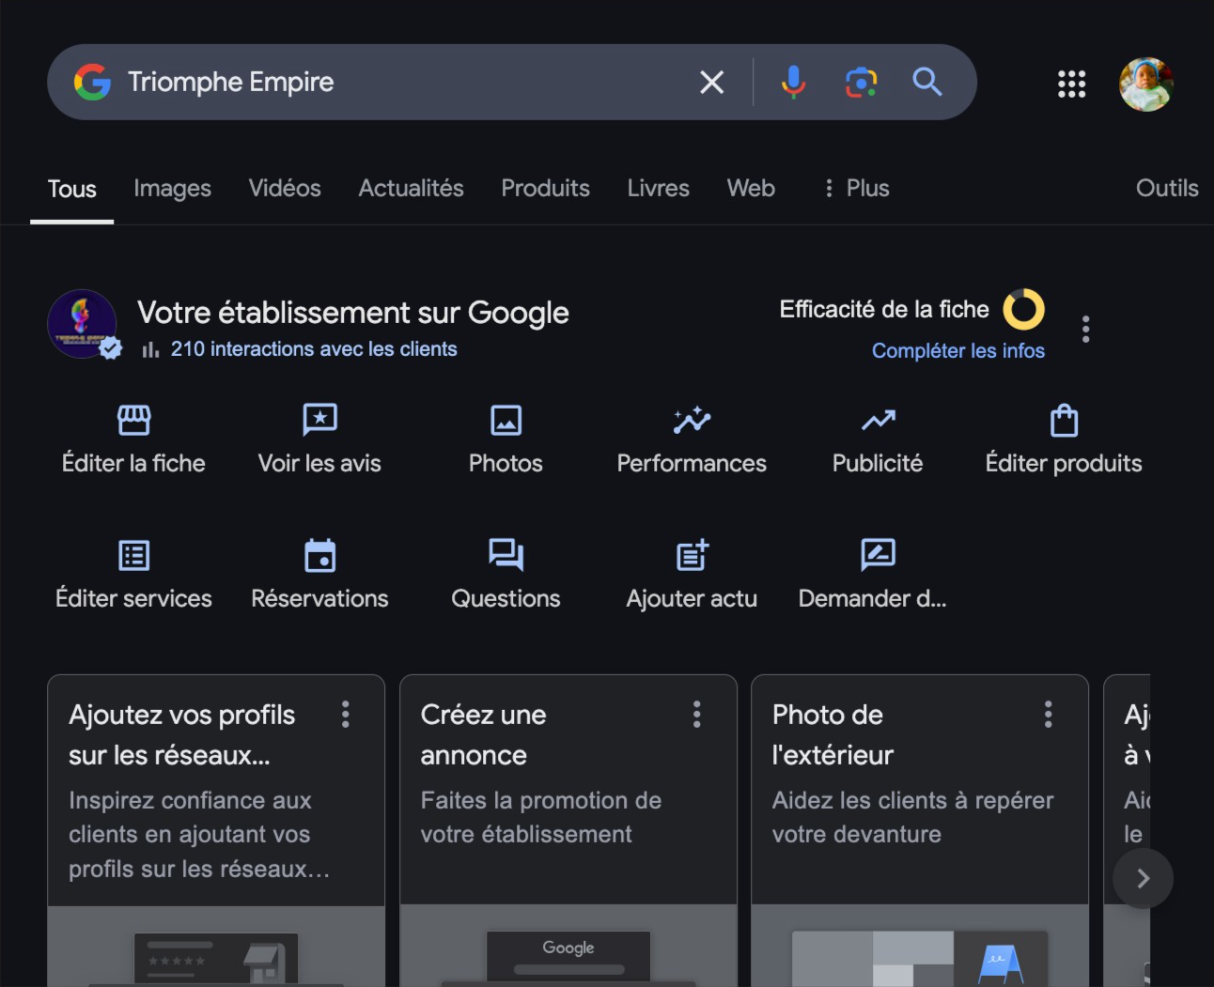Image resolution: width=1214 pixels, height=987 pixels.
Task: Open the Publicité trending icon
Action: tap(878, 420)
